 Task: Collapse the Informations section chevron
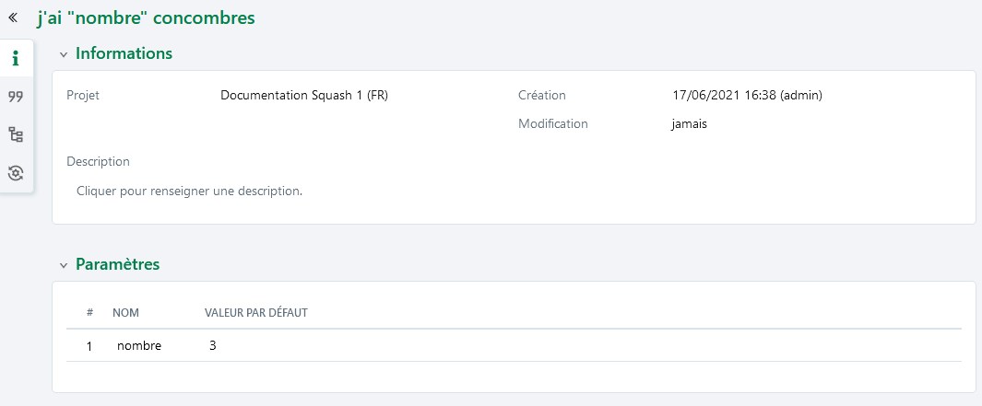(64, 54)
